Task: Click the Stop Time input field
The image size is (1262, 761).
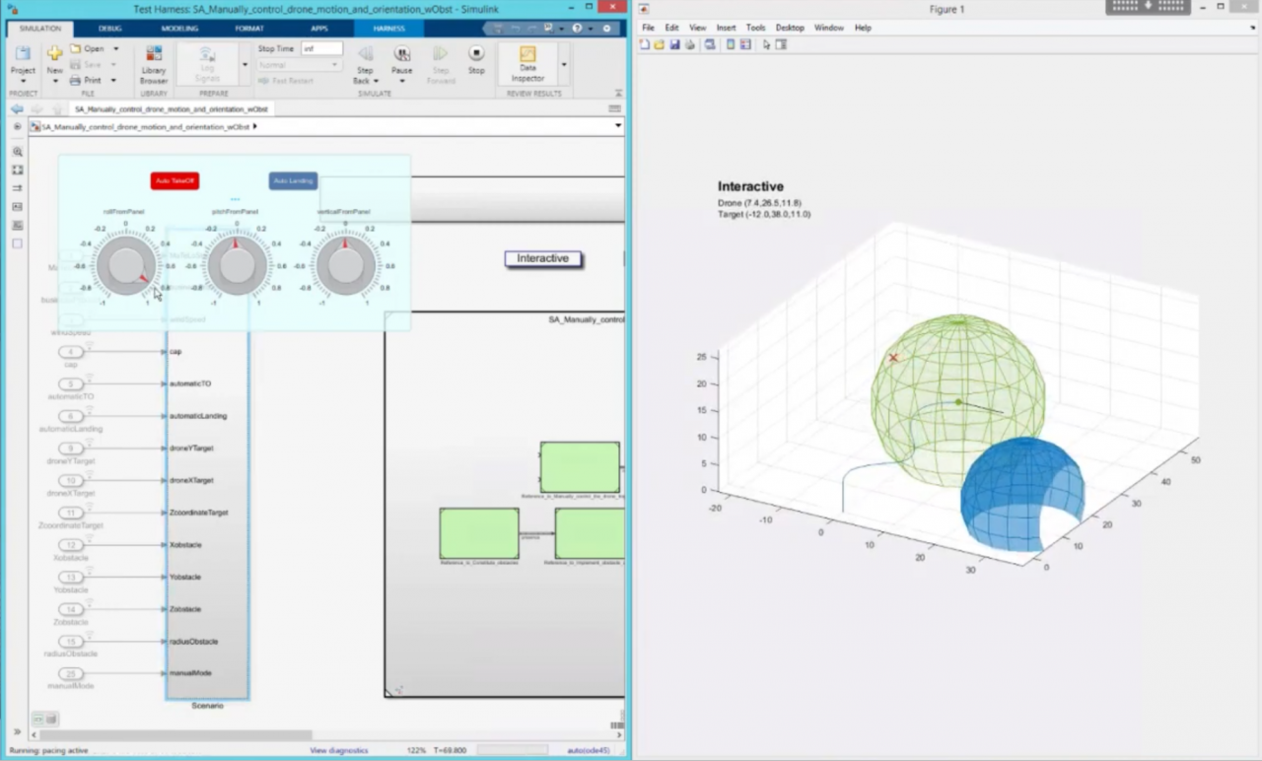Action: click(x=321, y=48)
